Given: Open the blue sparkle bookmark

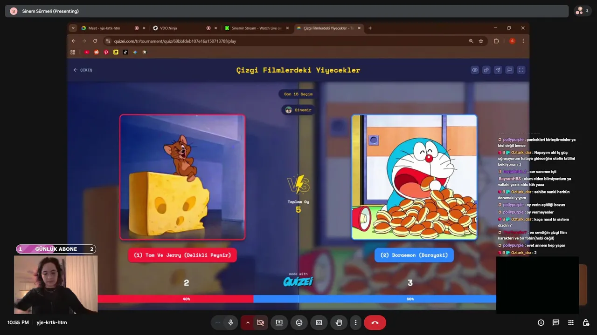Looking at the screenshot, I should 135,52.
